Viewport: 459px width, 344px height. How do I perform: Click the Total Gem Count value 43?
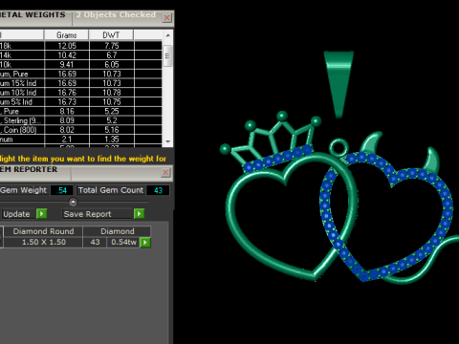158,190
